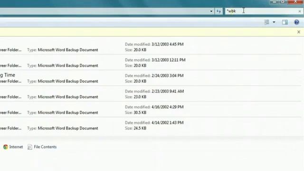The width and height of the screenshot is (304, 171).
Task: Select the file modified 4/14/2002 1:43 PM
Action: [151, 125]
